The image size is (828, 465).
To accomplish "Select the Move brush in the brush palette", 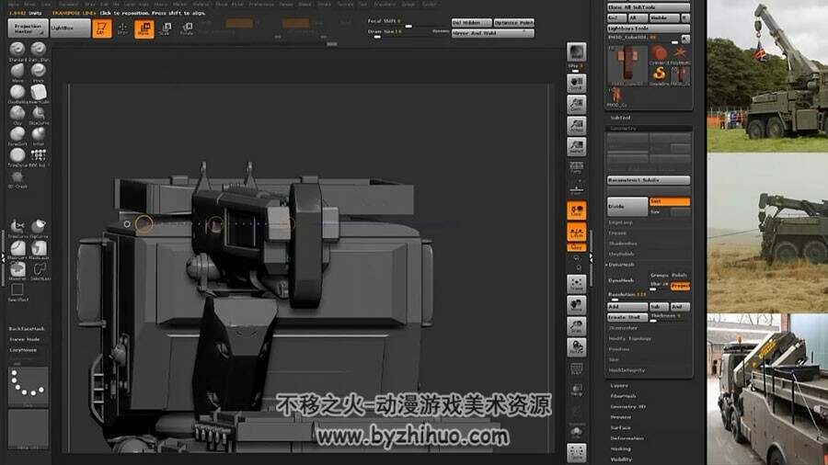I will [x=17, y=71].
